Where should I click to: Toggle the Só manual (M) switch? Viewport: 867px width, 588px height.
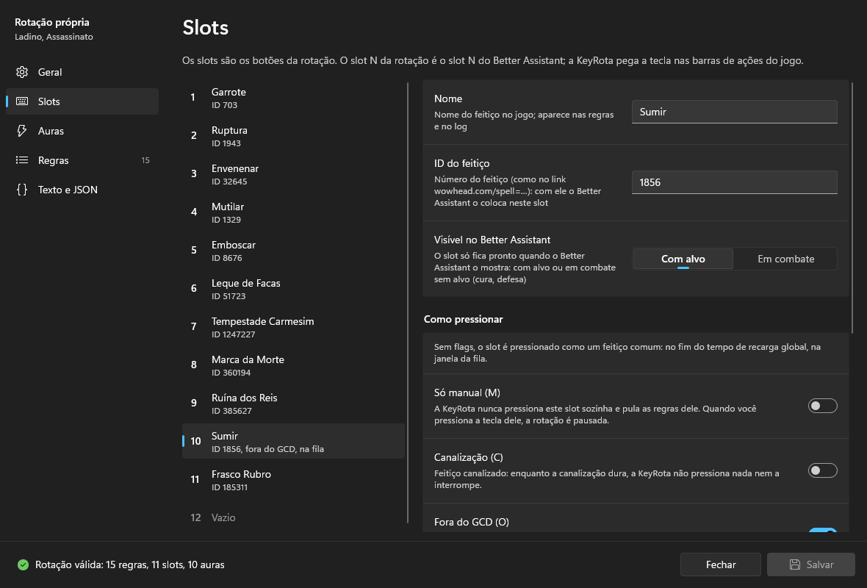[x=822, y=406]
